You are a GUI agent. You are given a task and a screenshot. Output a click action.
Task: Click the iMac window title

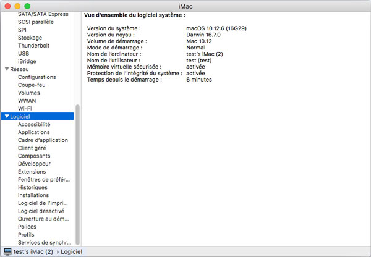pos(185,6)
